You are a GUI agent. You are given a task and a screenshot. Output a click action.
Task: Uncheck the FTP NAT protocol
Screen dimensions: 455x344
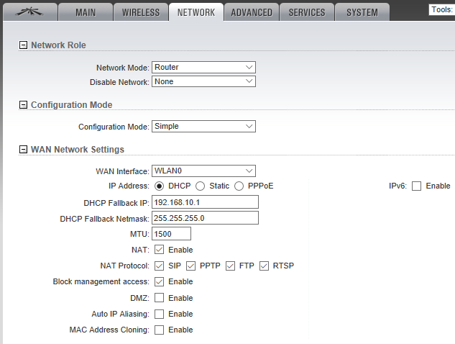(x=230, y=266)
